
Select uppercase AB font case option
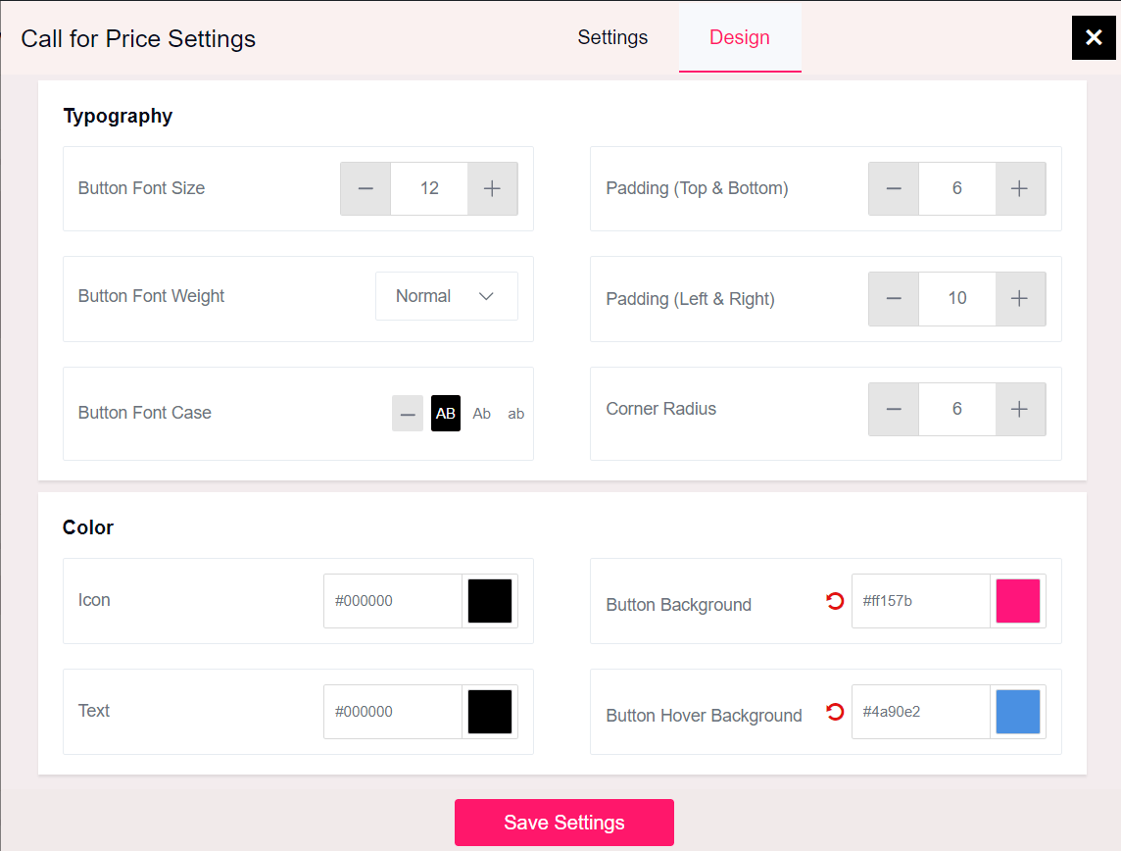[x=446, y=413]
